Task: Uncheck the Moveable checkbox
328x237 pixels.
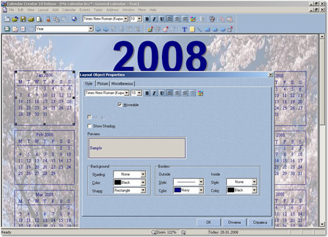Action: (x=120, y=104)
